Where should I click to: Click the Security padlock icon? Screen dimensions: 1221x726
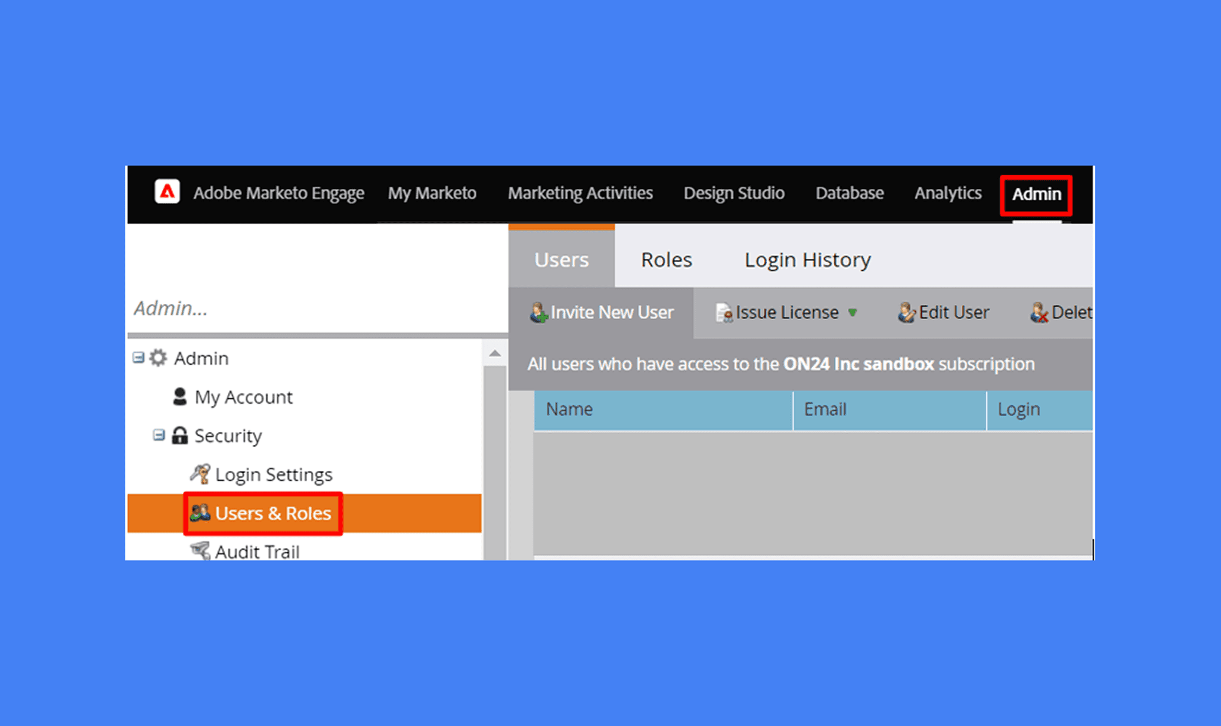click(x=179, y=435)
